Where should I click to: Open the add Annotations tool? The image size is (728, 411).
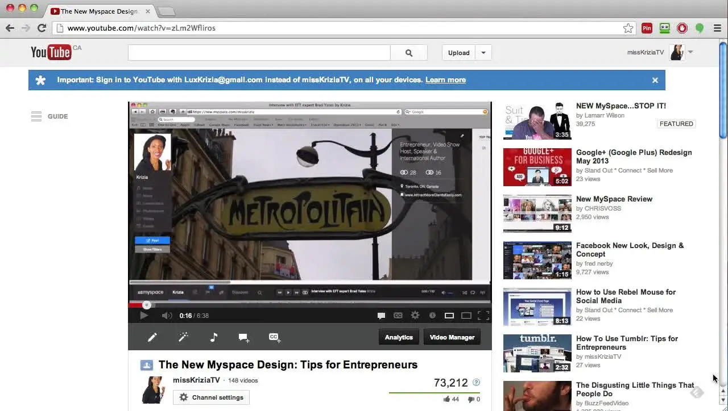pyautogui.click(x=244, y=337)
